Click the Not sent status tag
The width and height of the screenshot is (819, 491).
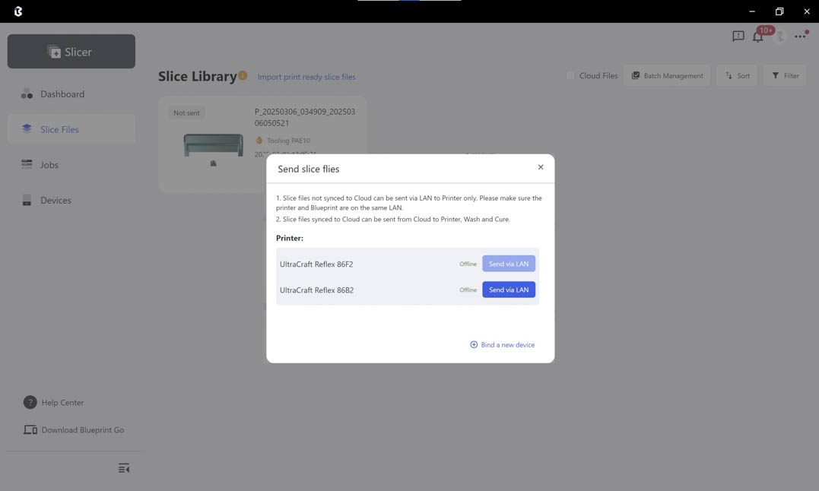186,112
